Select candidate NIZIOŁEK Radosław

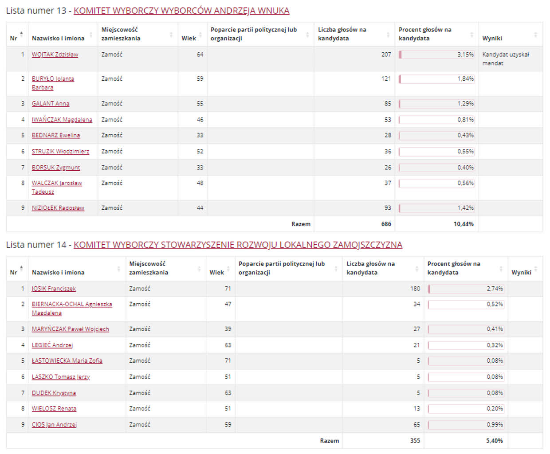click(x=58, y=208)
